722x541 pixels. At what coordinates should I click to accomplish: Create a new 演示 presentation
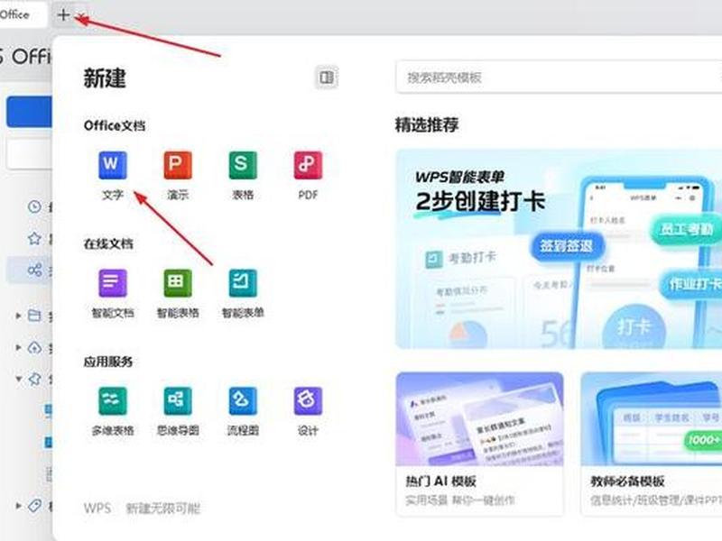click(178, 175)
